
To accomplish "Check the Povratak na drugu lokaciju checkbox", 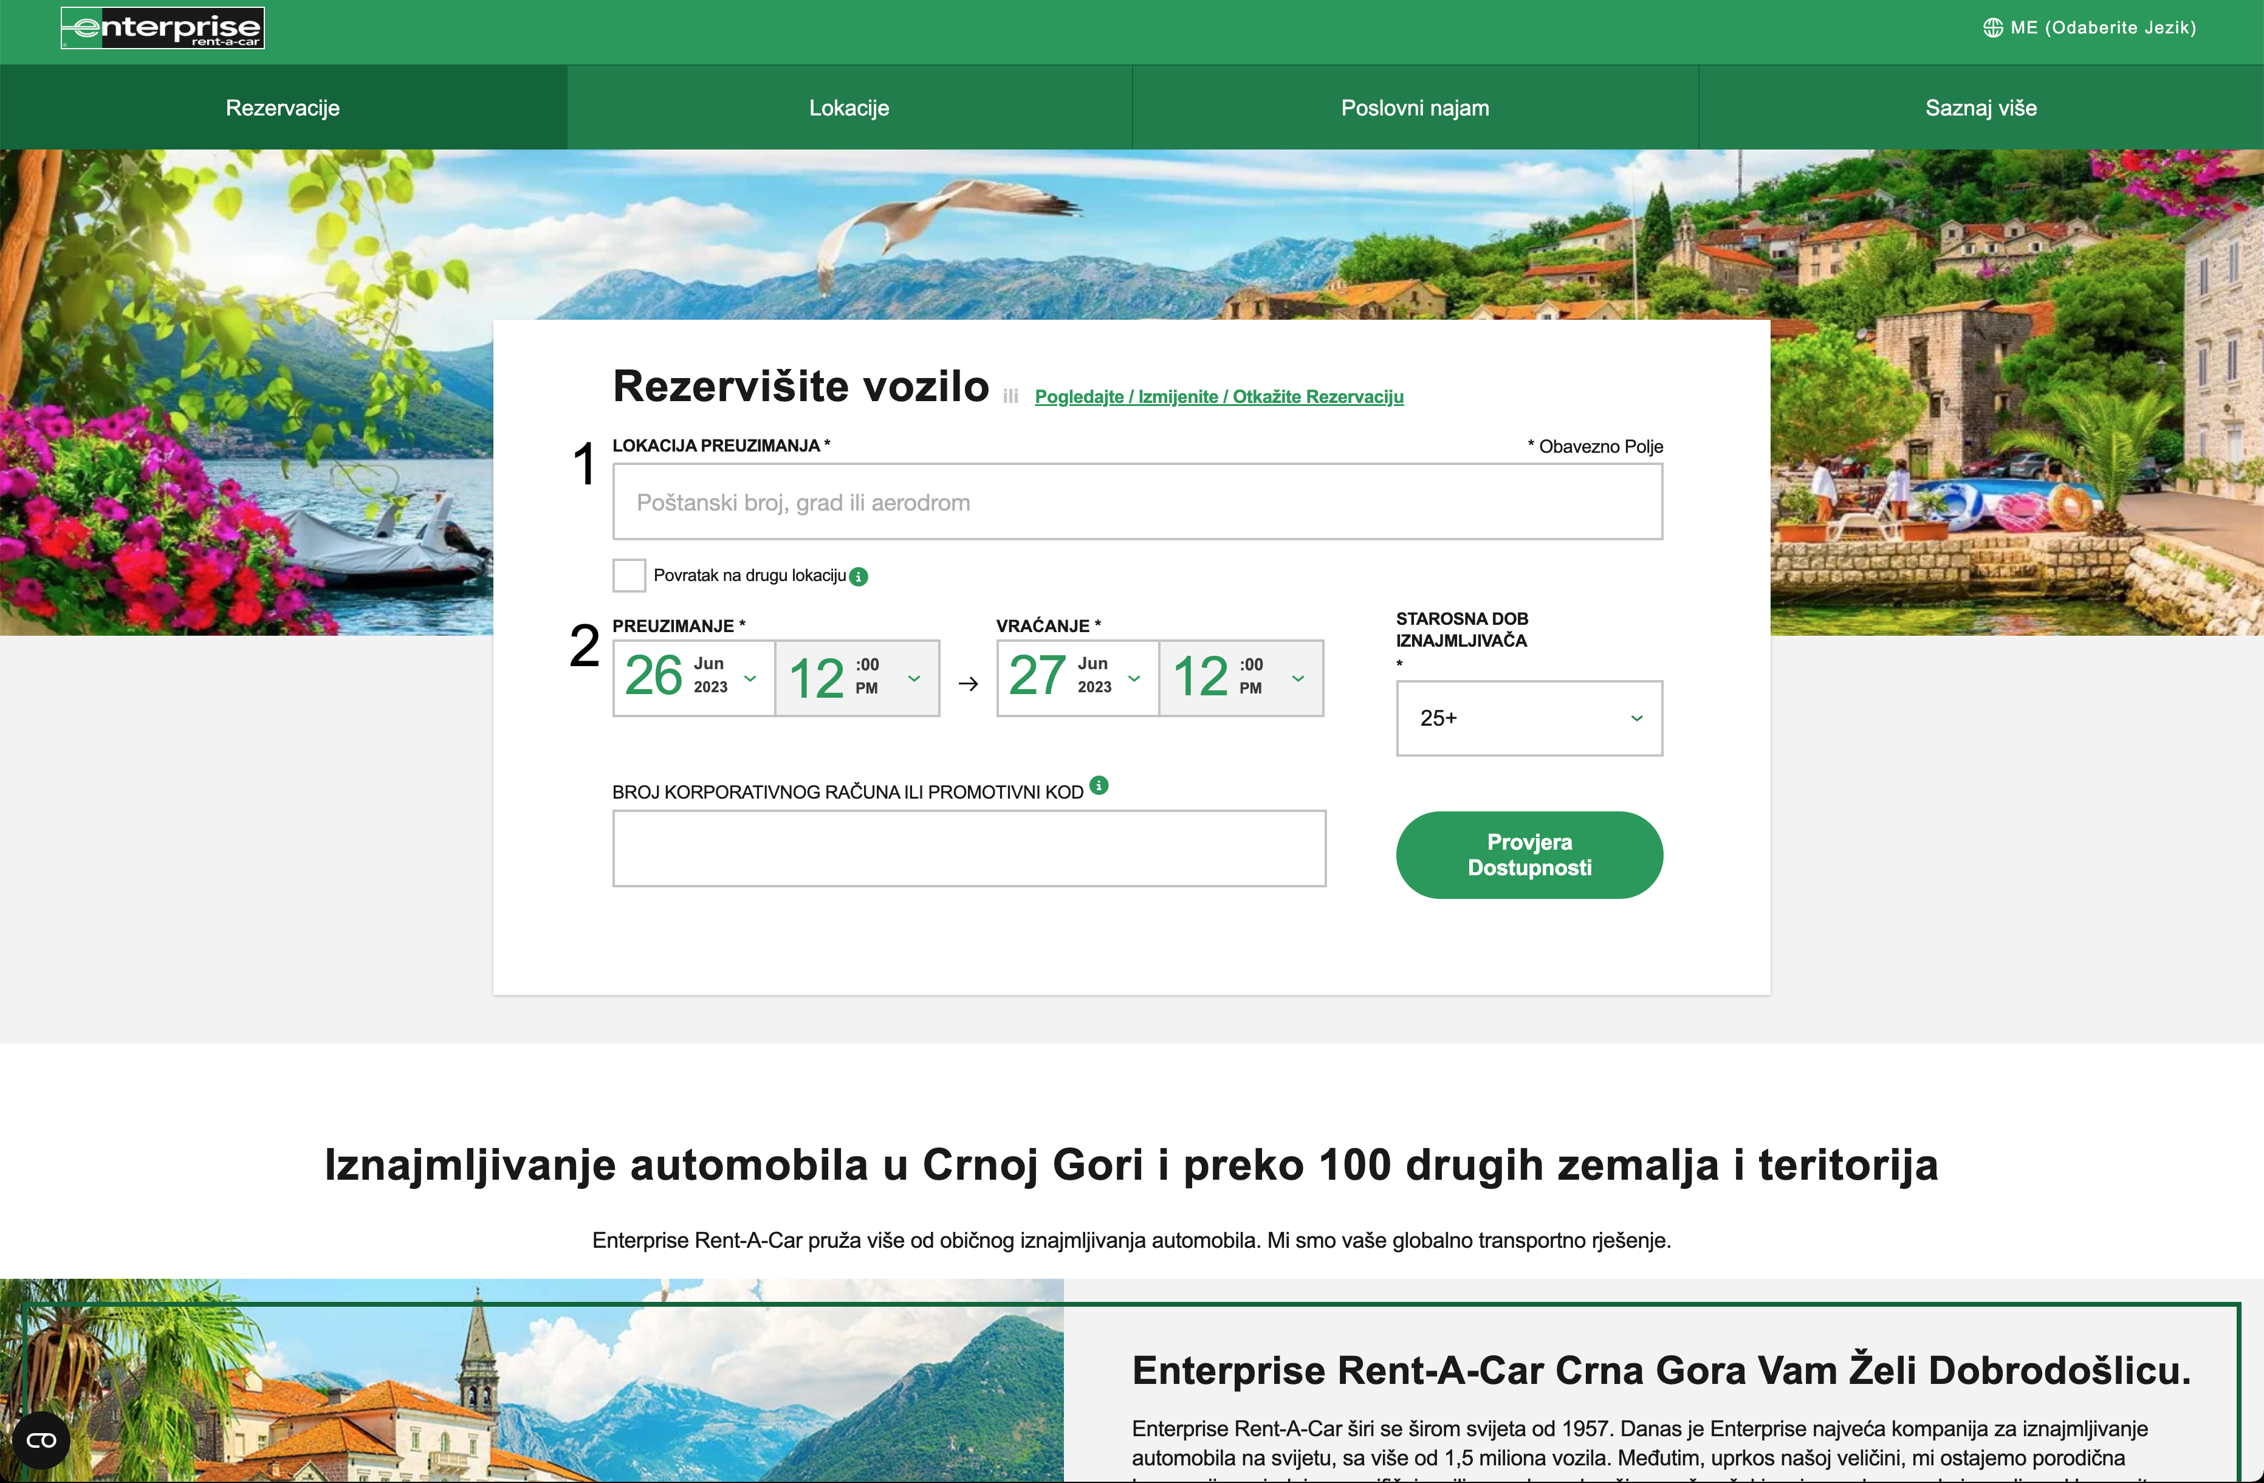I will pos(629,576).
